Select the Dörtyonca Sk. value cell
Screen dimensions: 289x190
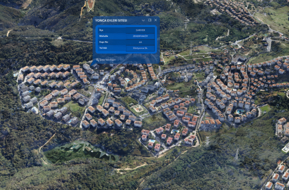[x=140, y=48]
